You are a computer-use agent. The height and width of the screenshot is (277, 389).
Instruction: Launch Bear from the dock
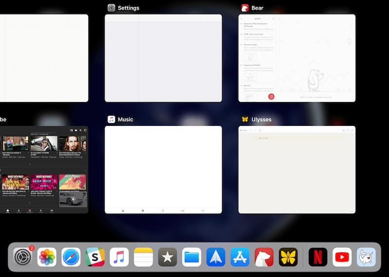pyautogui.click(x=264, y=257)
